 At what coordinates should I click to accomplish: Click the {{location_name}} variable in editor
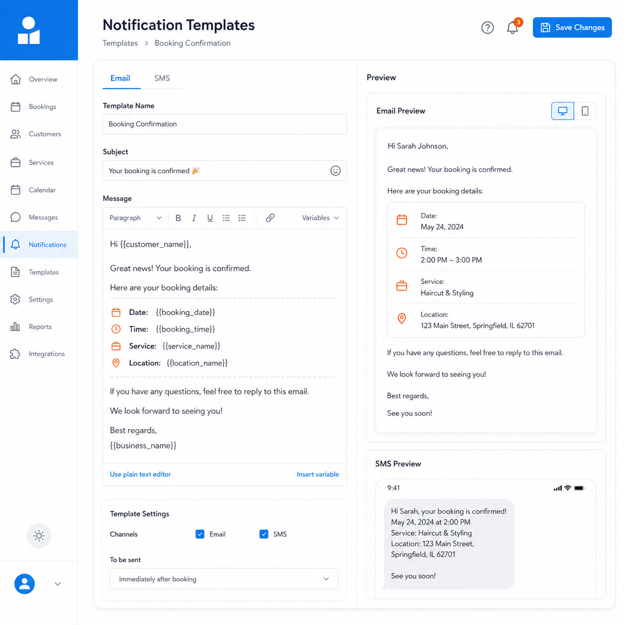point(197,363)
